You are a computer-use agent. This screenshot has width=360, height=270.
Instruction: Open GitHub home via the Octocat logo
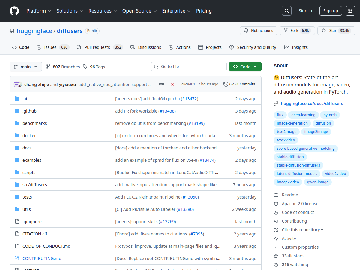point(14,11)
